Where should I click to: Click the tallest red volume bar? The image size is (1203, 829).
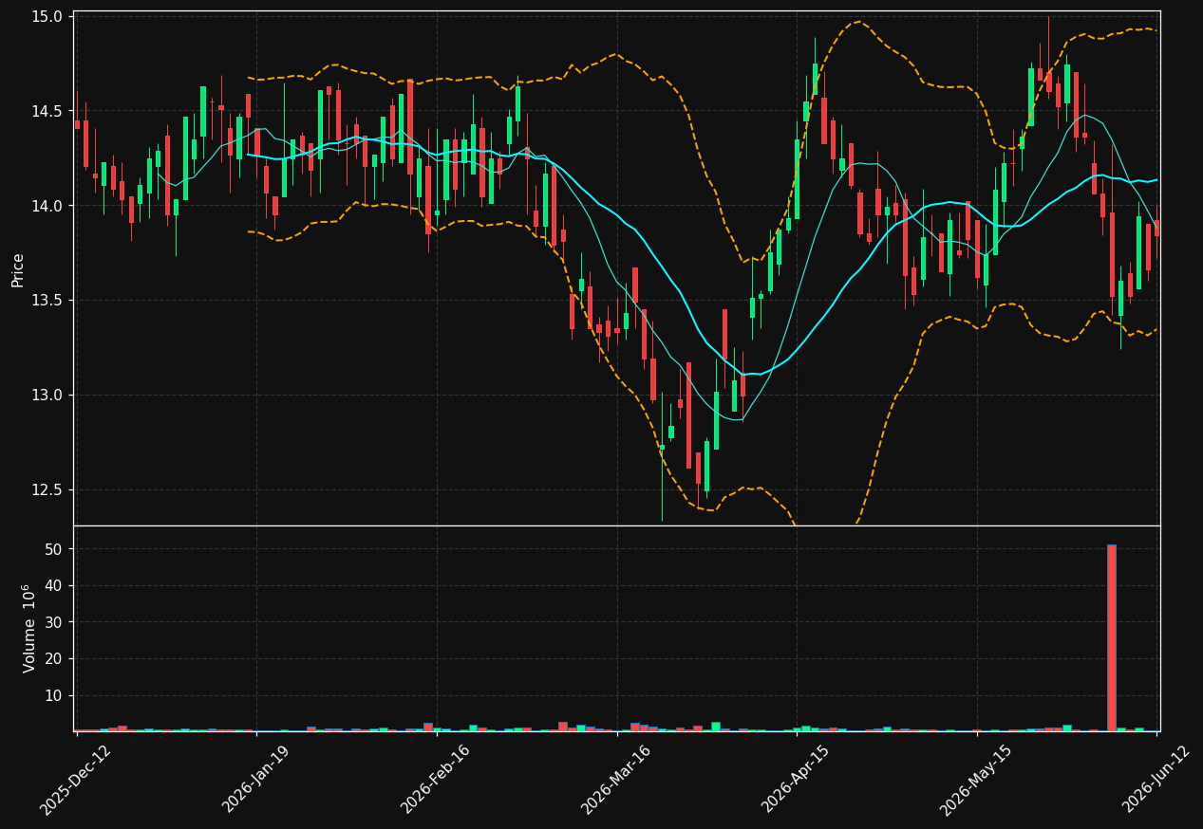1112,637
